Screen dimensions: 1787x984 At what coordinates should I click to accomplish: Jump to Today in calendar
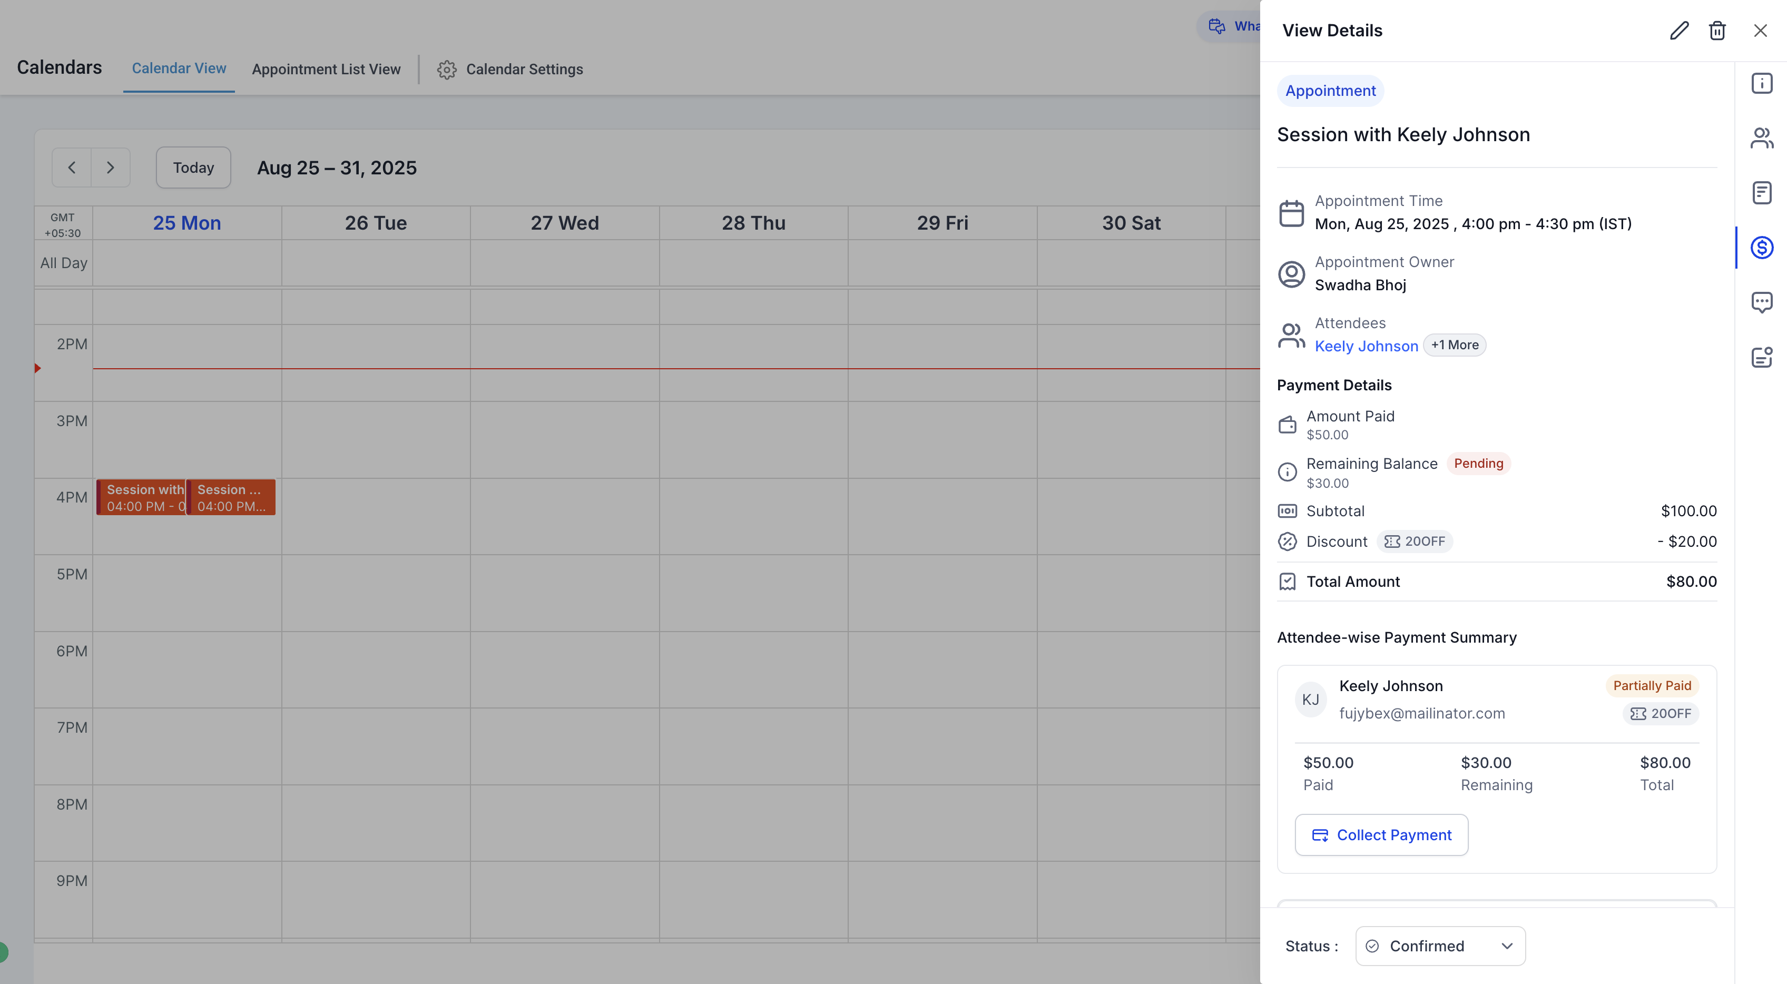click(x=193, y=168)
